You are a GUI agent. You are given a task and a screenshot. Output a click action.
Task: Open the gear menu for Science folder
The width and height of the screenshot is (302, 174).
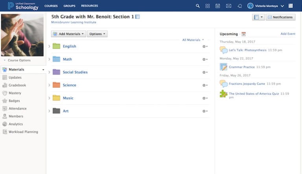coord(204,85)
